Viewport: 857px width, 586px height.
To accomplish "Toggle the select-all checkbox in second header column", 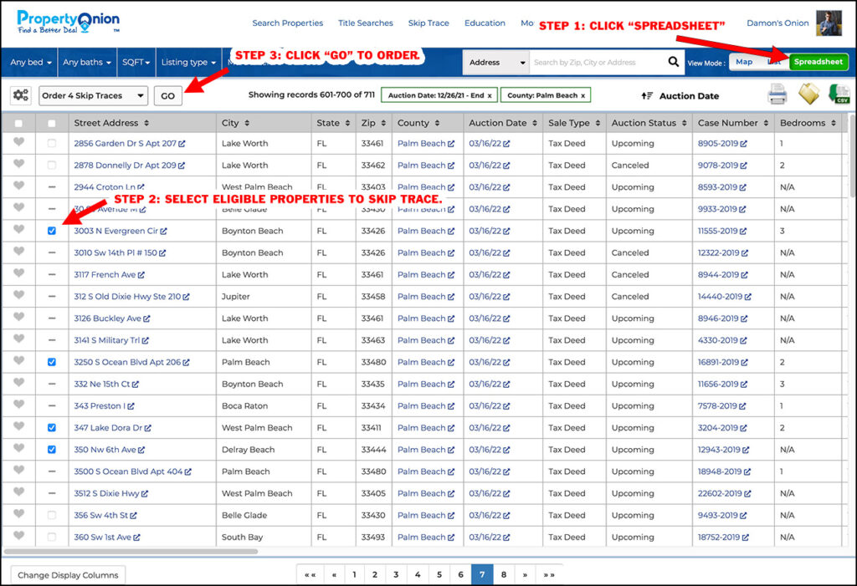I will (51, 124).
